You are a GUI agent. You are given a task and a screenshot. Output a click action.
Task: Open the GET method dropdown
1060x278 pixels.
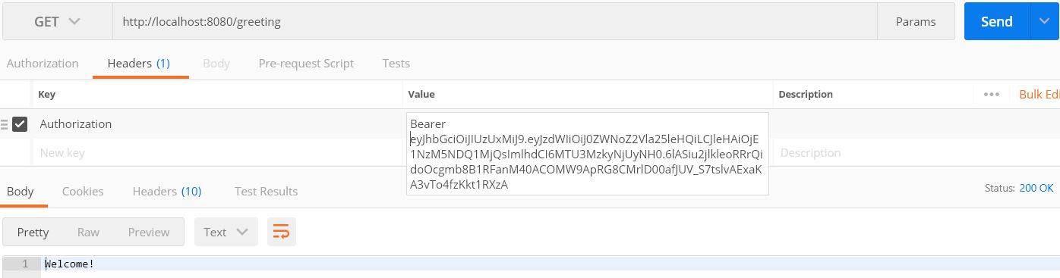tap(58, 22)
